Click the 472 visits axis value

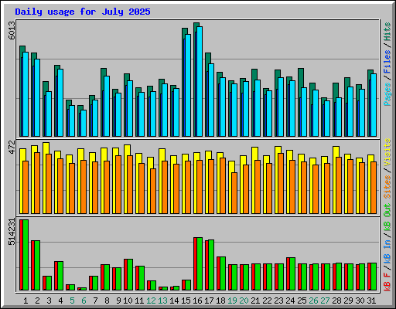(x=12, y=147)
